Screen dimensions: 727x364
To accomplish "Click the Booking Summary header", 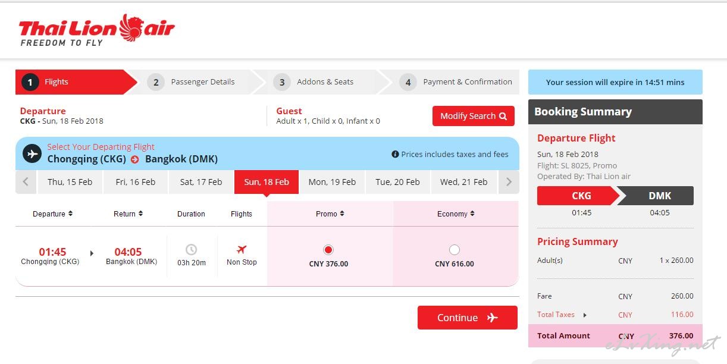I will 615,112.
